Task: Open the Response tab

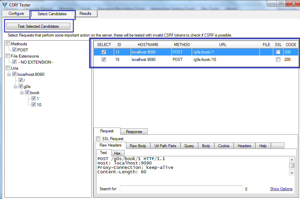Action: coord(134,131)
